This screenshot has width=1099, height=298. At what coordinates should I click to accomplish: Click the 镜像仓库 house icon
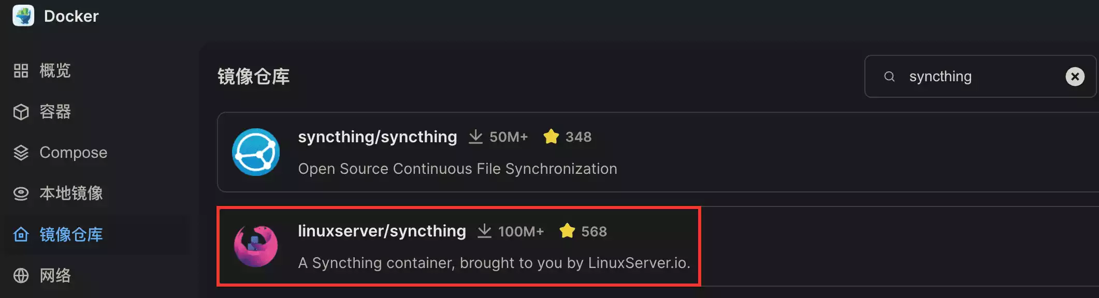pos(21,234)
